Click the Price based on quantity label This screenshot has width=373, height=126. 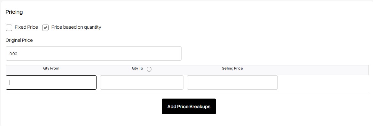coord(76,27)
